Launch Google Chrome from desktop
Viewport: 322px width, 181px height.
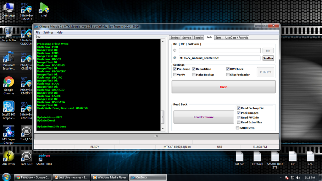tap(8, 85)
